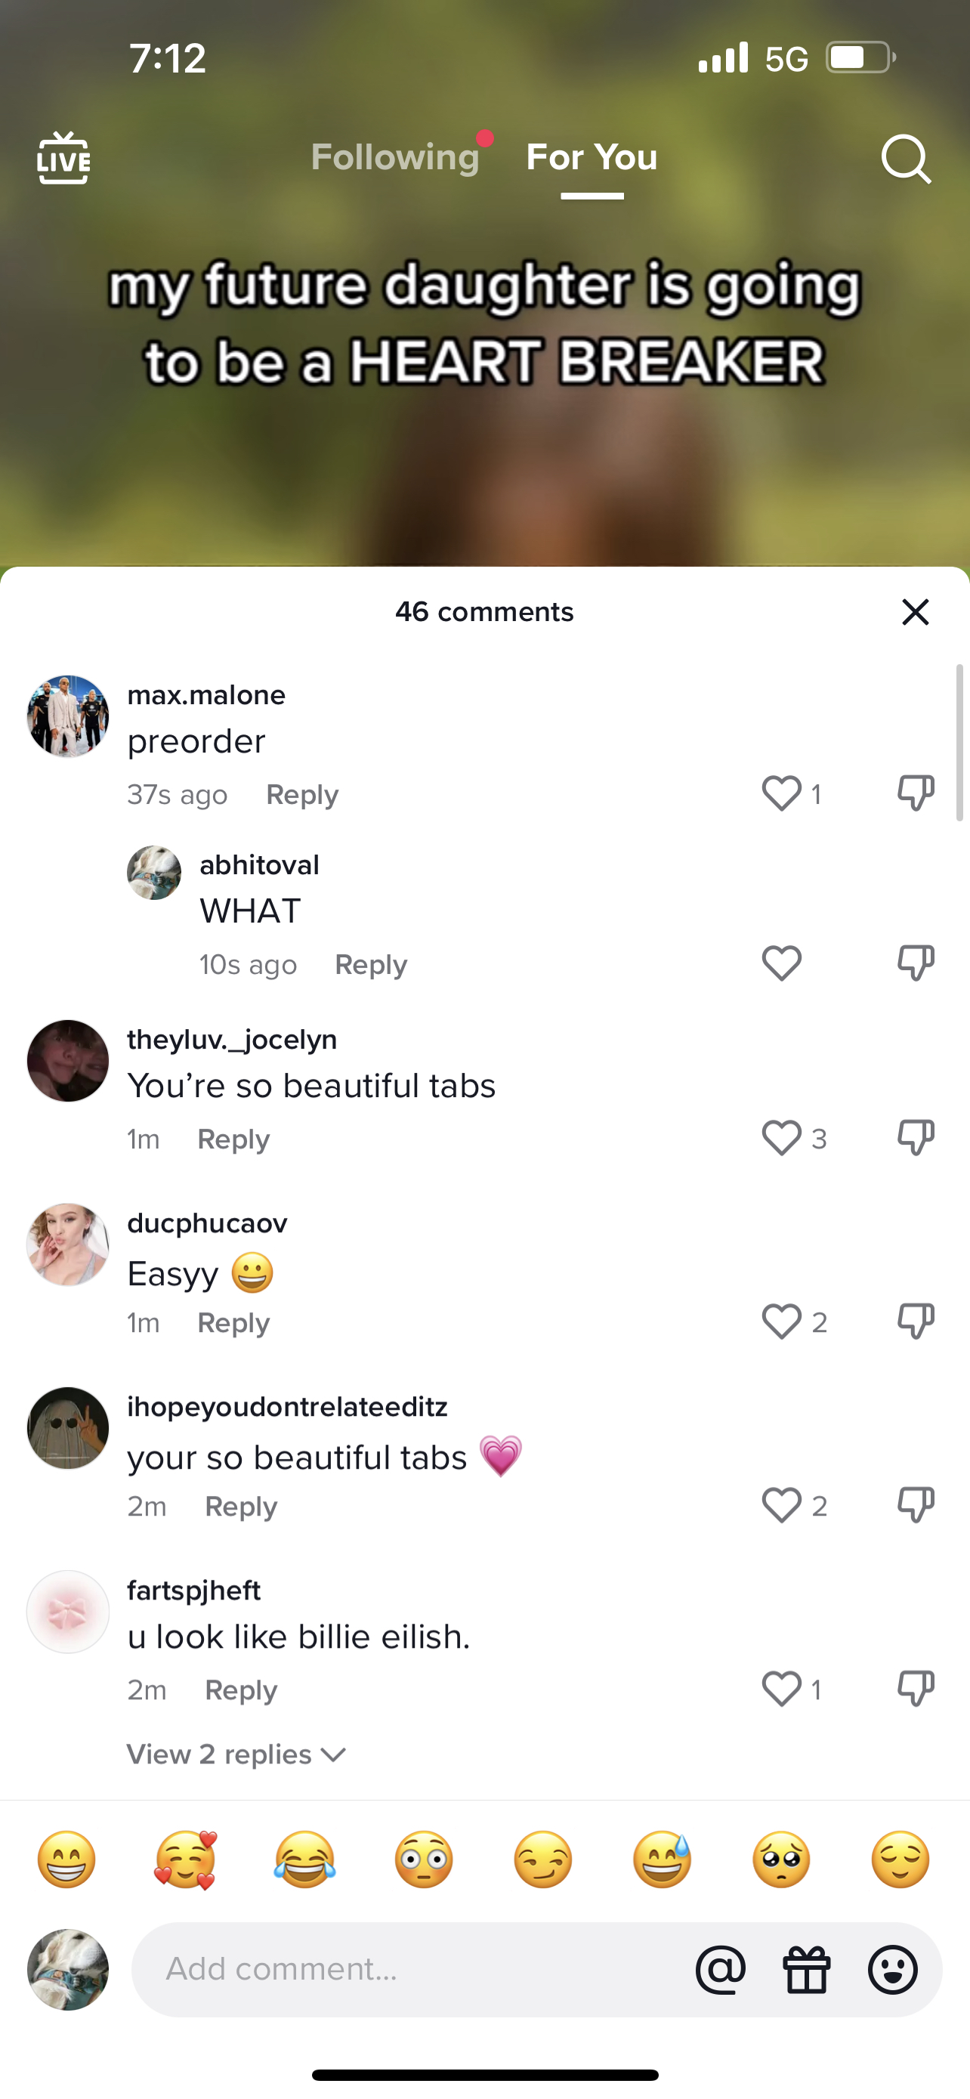Insert the crying-laughing emoji
This screenshot has height=2099, width=970.
point(304,1860)
